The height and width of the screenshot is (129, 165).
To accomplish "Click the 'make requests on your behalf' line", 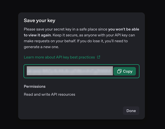I will [50, 41].
